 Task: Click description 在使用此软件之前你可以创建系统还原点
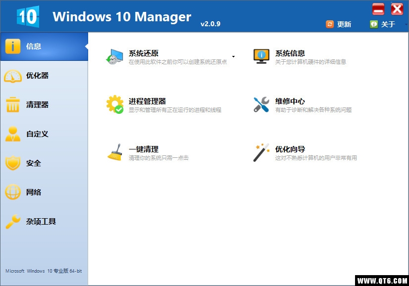pyautogui.click(x=178, y=62)
